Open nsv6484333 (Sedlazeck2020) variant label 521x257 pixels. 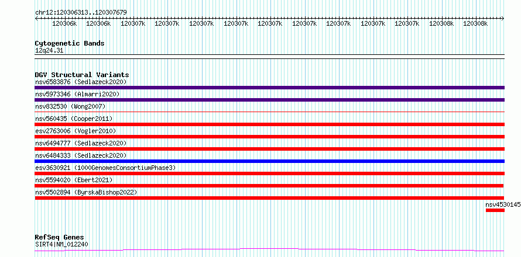pos(81,155)
